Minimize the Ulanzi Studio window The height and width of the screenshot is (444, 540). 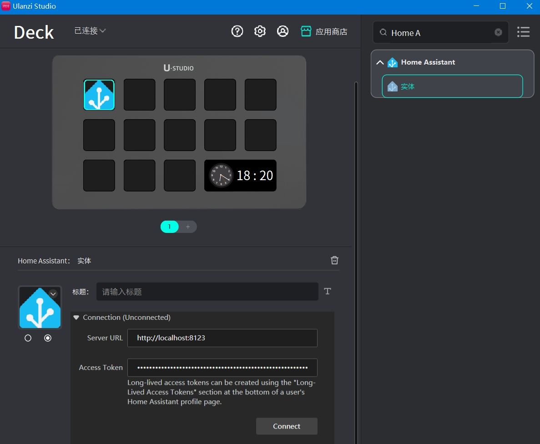click(x=476, y=6)
